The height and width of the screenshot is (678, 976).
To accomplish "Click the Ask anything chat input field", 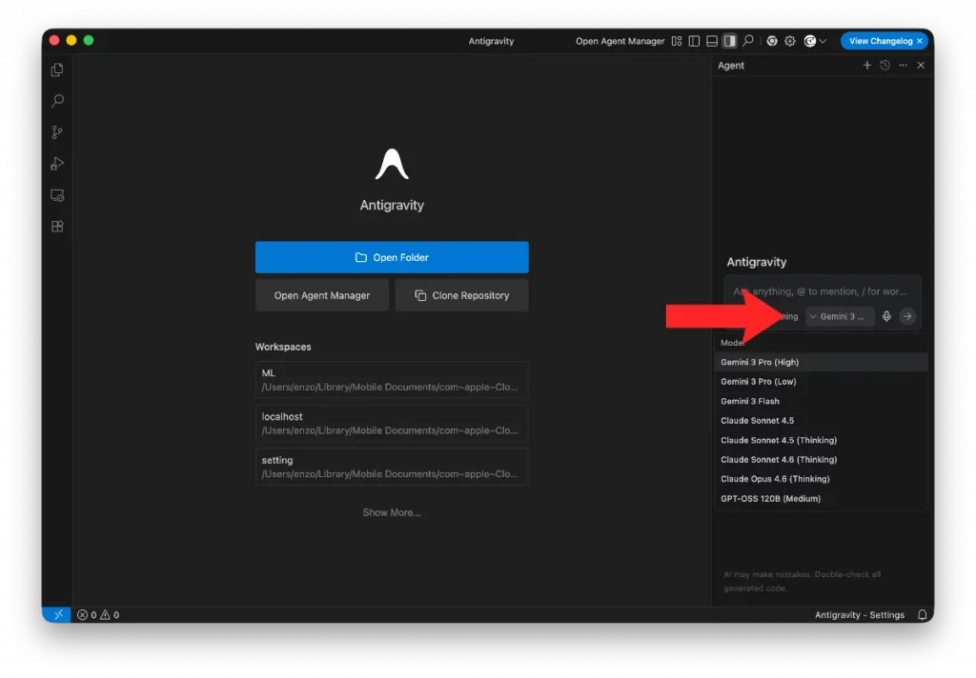I will pos(822,291).
